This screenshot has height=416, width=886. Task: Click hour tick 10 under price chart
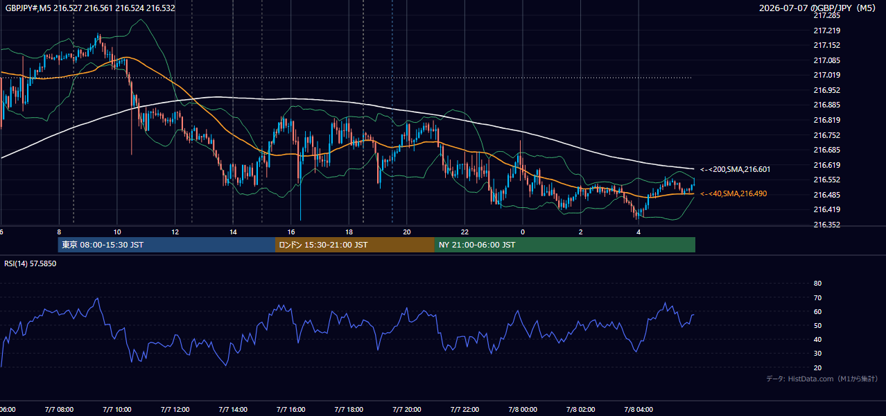[117, 232]
